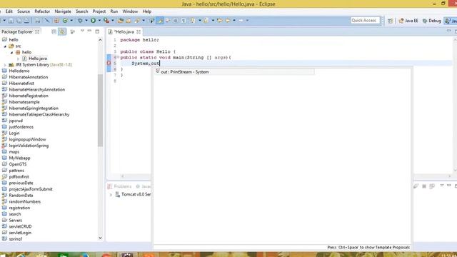This screenshot has width=457, height=257.
Task: Switch to the Problems tab
Action: coord(120,186)
